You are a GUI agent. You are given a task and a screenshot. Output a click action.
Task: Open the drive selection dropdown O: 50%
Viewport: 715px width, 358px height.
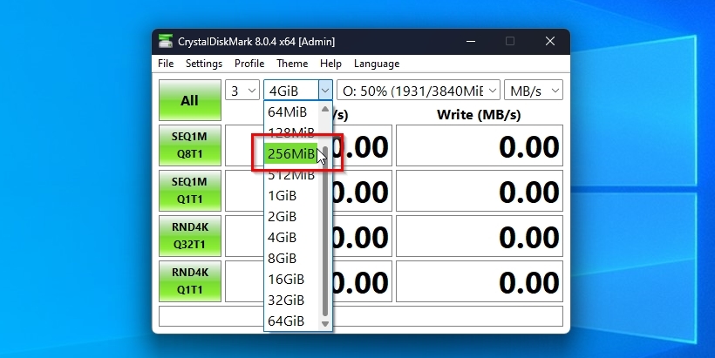[x=419, y=91]
